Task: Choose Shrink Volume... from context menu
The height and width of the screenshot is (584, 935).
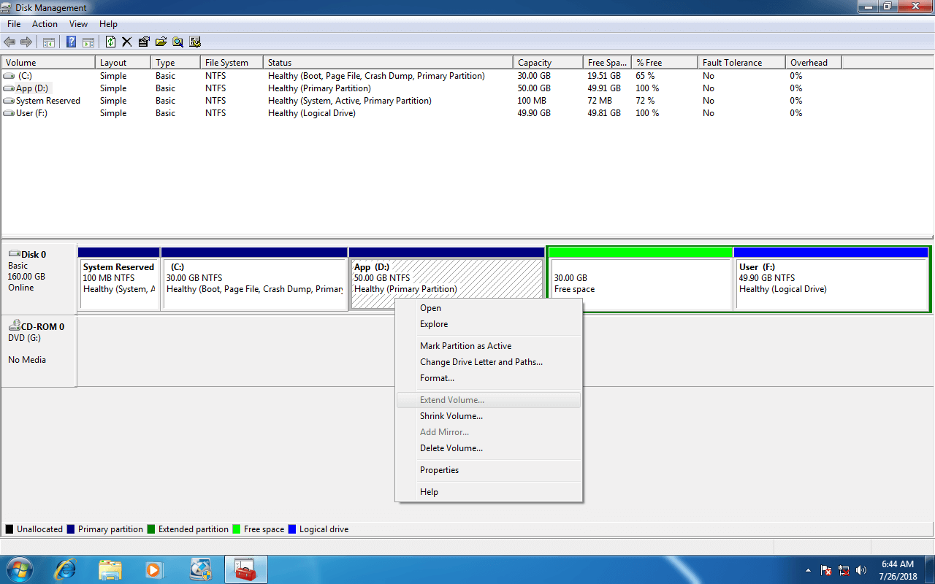Action: (x=488, y=416)
